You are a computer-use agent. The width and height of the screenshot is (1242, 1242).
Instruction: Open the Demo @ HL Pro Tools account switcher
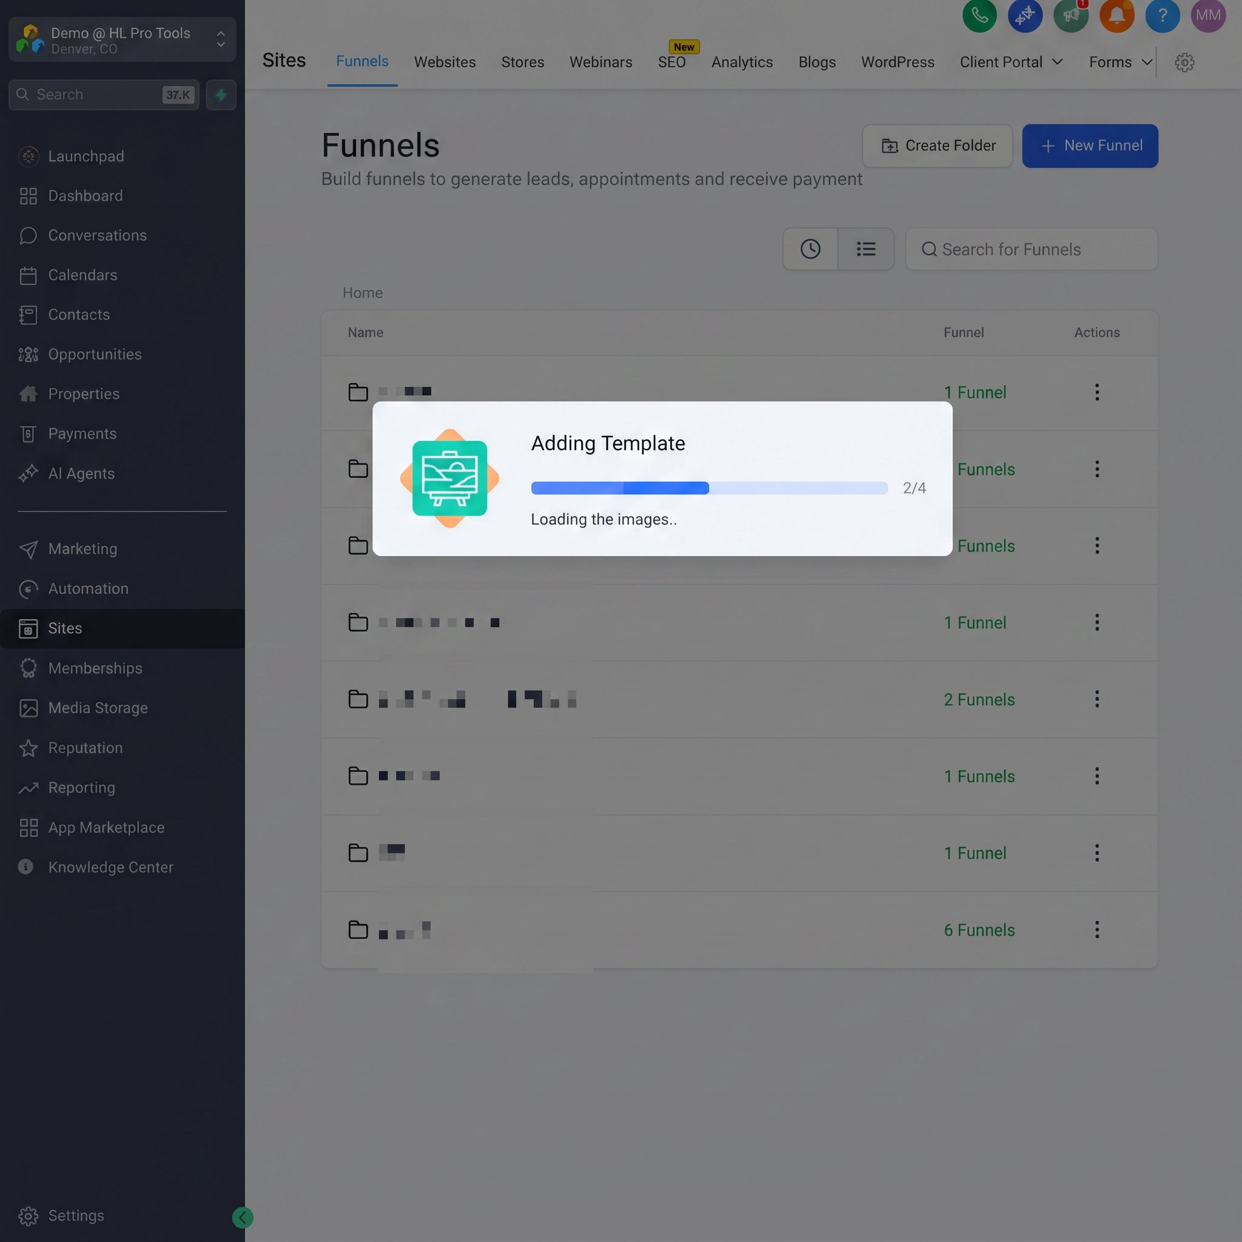click(x=122, y=40)
